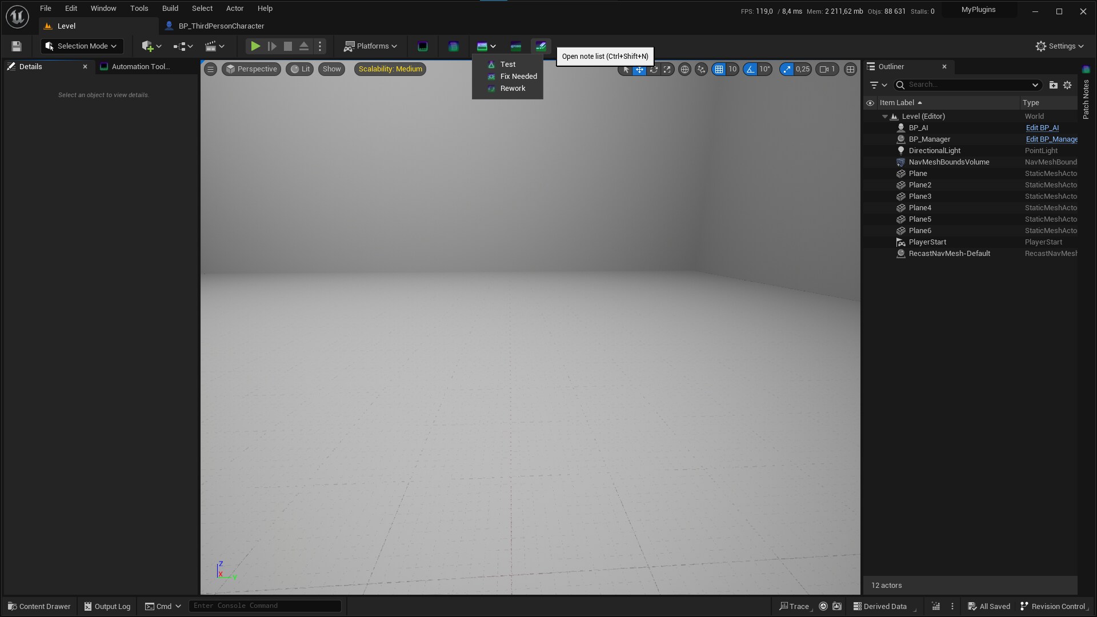Close the Details panel tab
Screen dimensions: 1097x617
point(85,67)
